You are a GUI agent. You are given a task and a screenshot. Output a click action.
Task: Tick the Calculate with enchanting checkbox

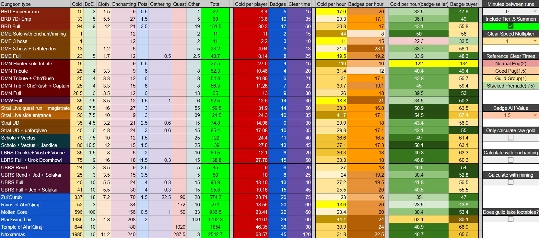click(510, 160)
